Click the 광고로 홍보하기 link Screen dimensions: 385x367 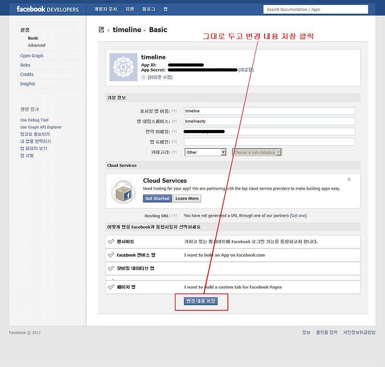coord(35,134)
